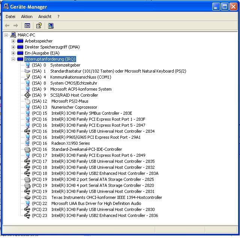Collapse the MARC-PC root node
The height and width of the screenshot is (238, 240).
[x=6, y=35]
